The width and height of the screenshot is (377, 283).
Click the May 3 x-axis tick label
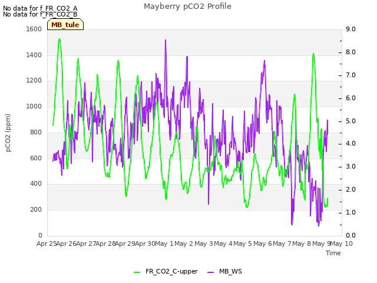204,243
